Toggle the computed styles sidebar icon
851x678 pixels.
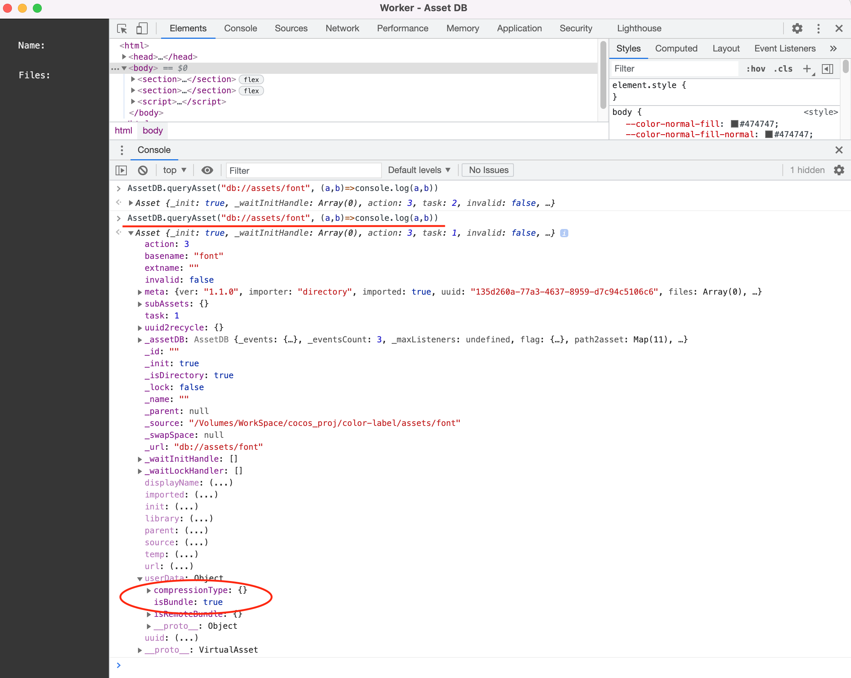click(x=828, y=69)
